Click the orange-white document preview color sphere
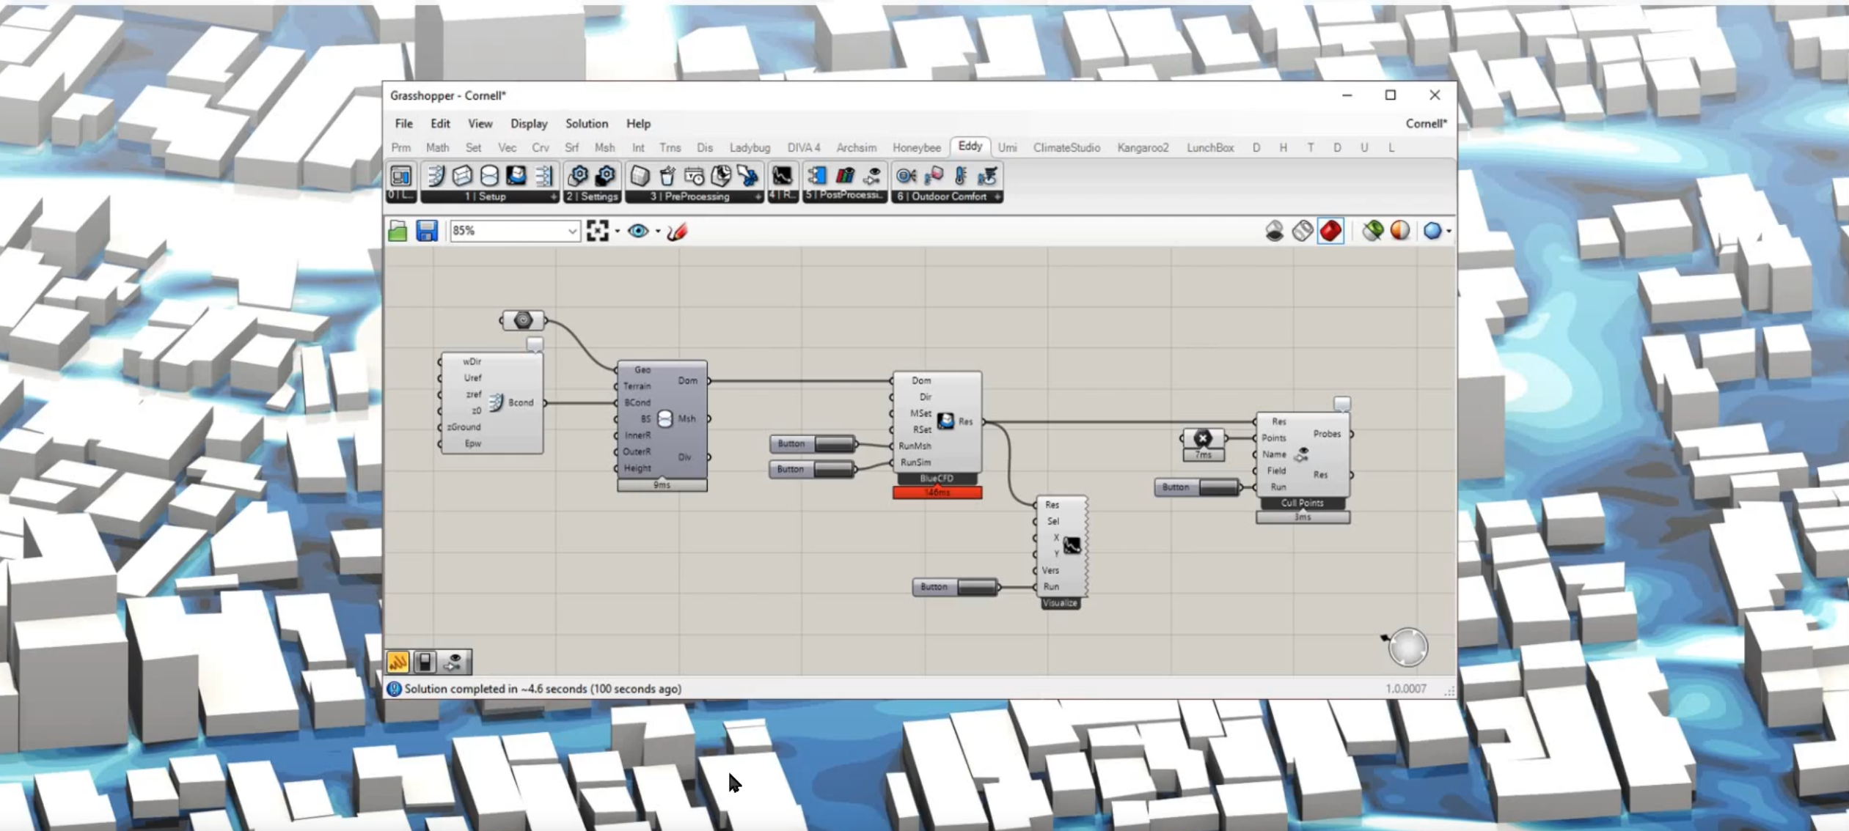1849x831 pixels. (x=1400, y=231)
